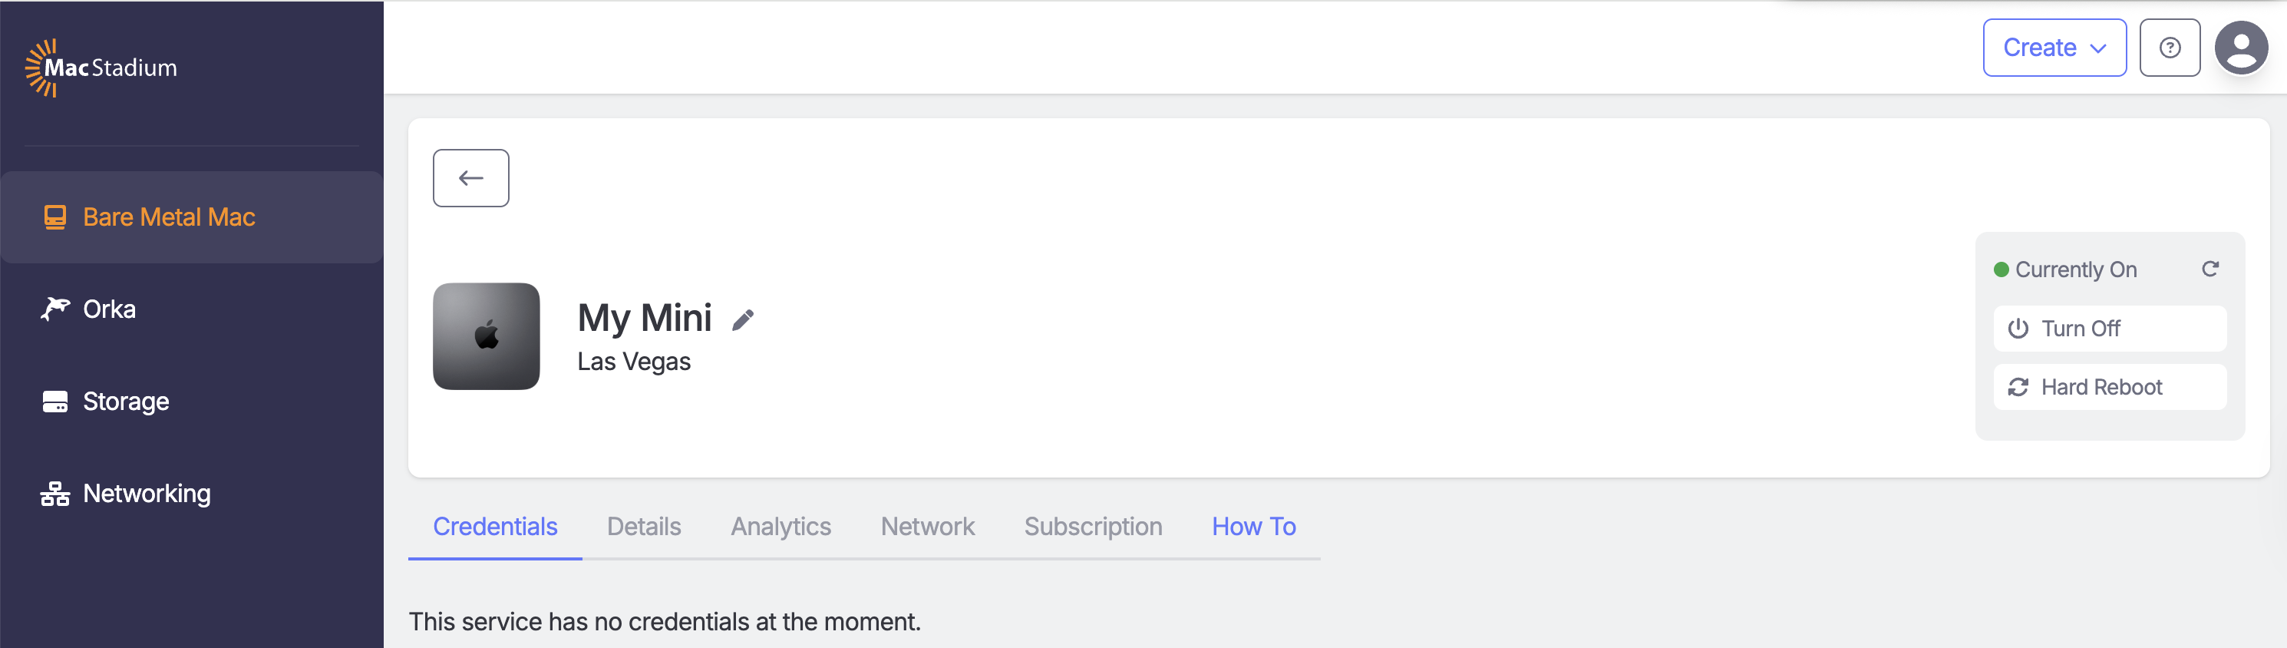Image resolution: width=2287 pixels, height=648 pixels.
Task: Turn Off the Mac mini
Action: [x=2110, y=329]
